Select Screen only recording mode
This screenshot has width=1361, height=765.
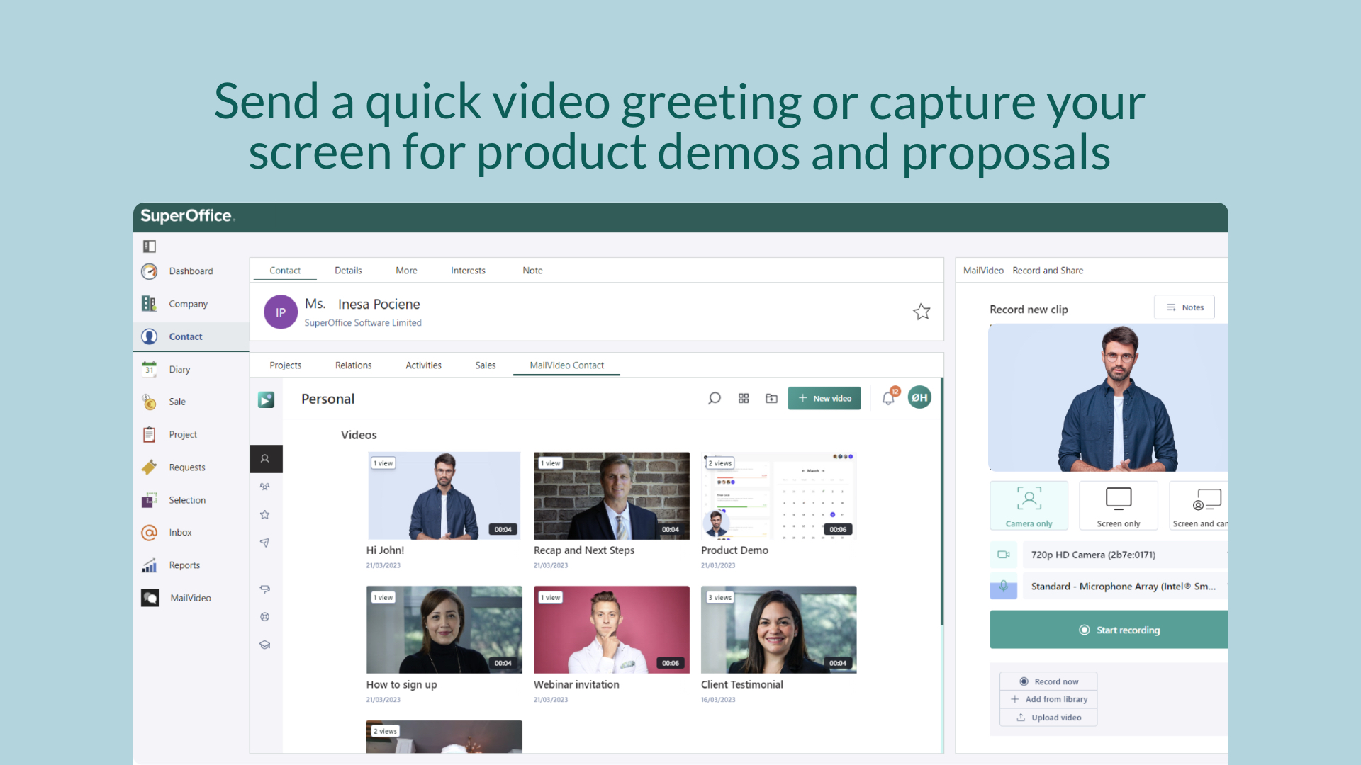1119,505
